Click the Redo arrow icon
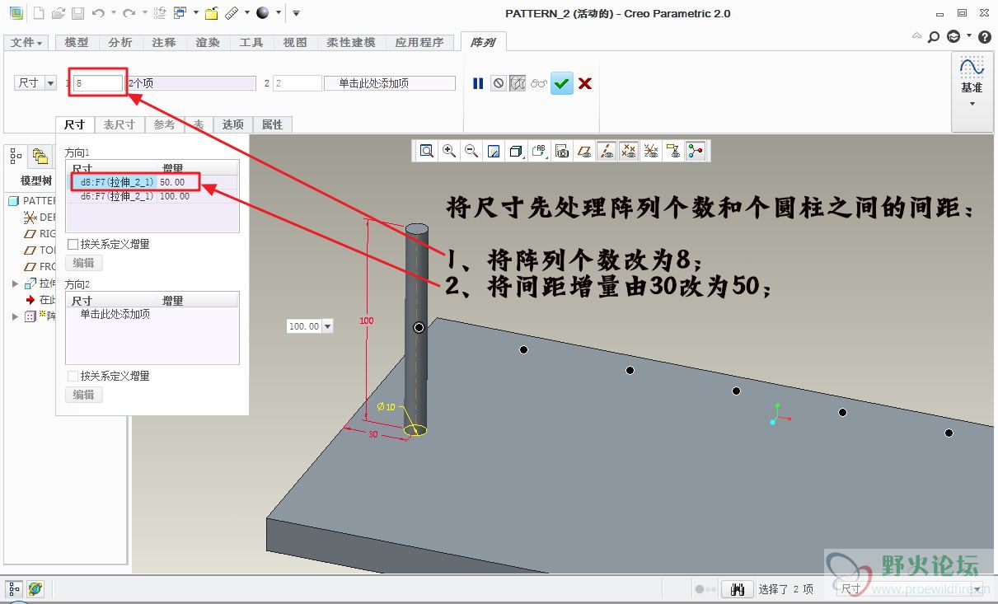Image resolution: width=998 pixels, height=604 pixels. (129, 13)
